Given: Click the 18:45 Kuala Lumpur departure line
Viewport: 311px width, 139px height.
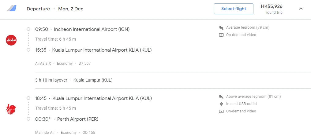Looking at the screenshot, I should pos(93,98).
